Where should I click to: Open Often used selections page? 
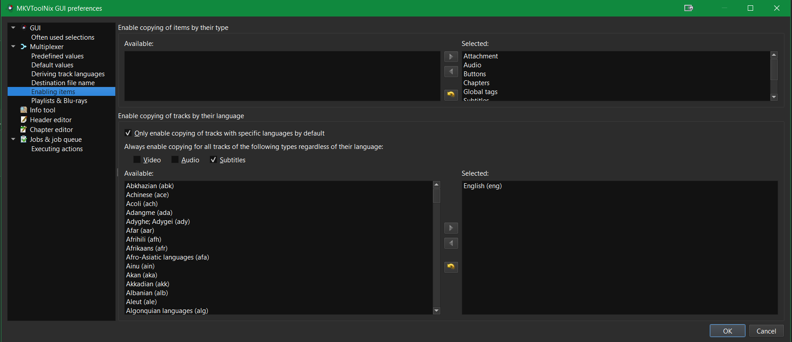click(x=63, y=37)
